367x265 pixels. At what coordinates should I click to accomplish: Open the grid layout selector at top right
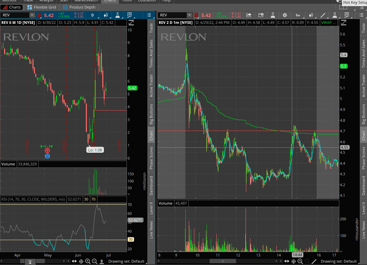[x=343, y=7]
